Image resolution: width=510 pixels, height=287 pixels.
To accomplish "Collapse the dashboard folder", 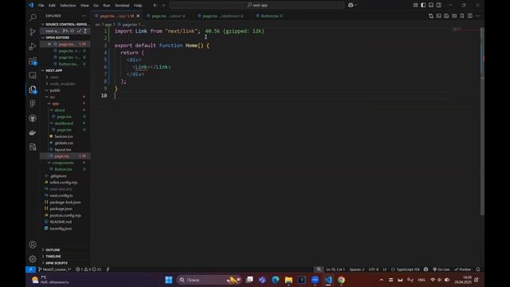I will tap(64, 124).
